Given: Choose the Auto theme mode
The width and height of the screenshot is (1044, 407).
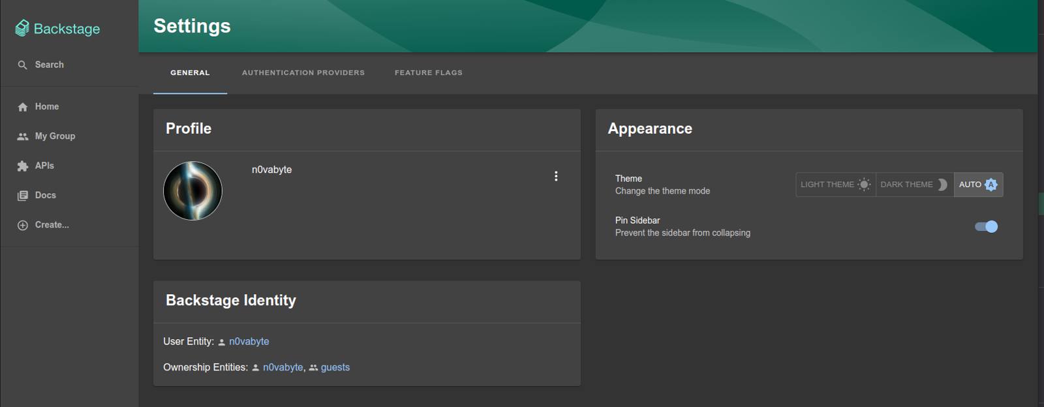Looking at the screenshot, I should (x=978, y=185).
